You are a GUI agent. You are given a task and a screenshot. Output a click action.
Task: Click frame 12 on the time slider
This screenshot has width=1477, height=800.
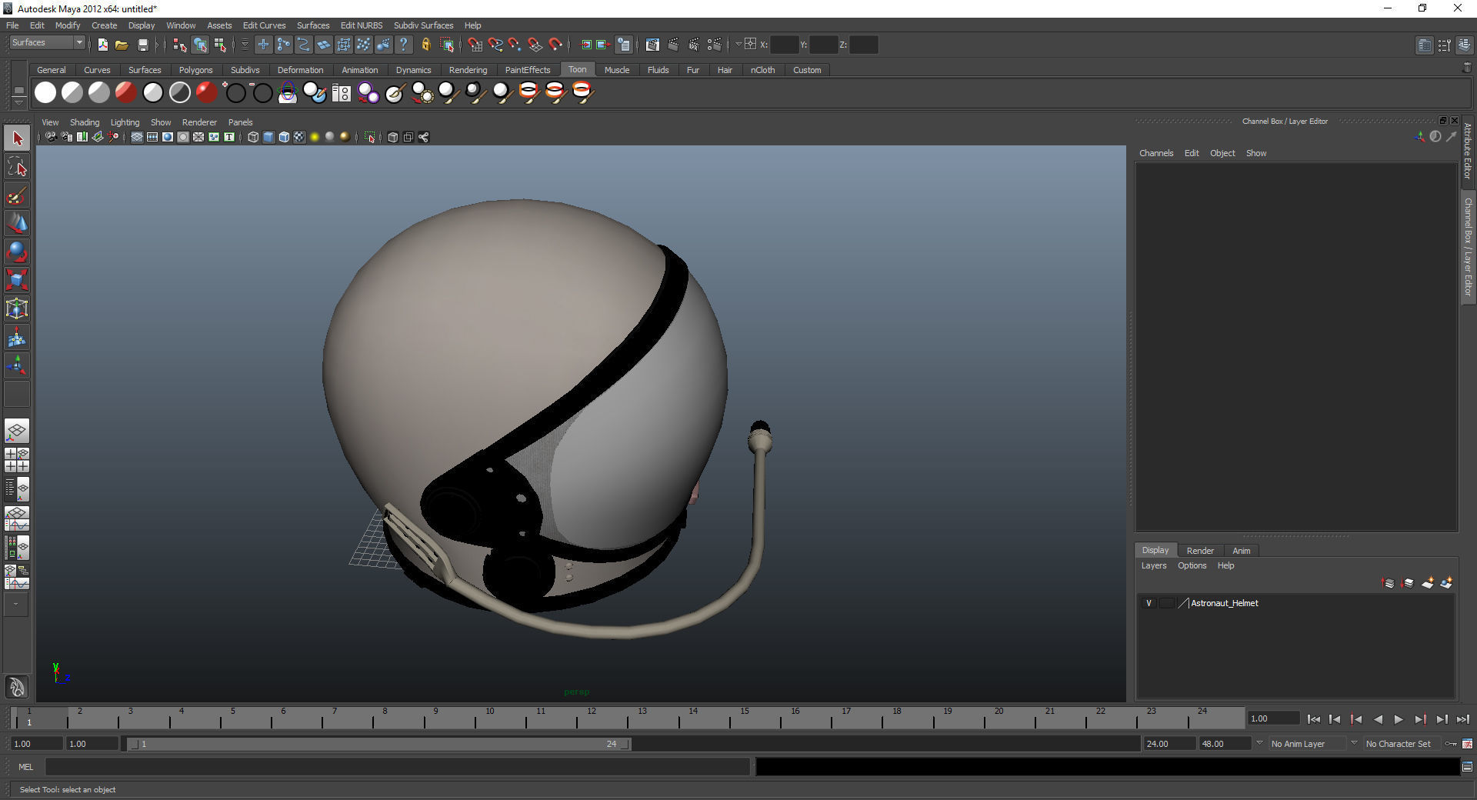pyautogui.click(x=592, y=717)
